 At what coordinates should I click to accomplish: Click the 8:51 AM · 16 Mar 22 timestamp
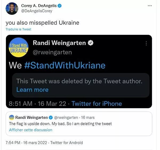[38, 104]
